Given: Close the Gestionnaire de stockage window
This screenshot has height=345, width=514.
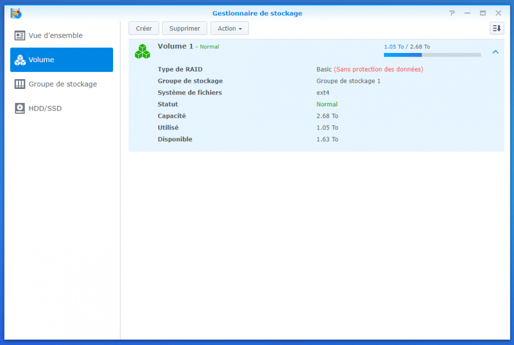Looking at the screenshot, I should pos(498,13).
